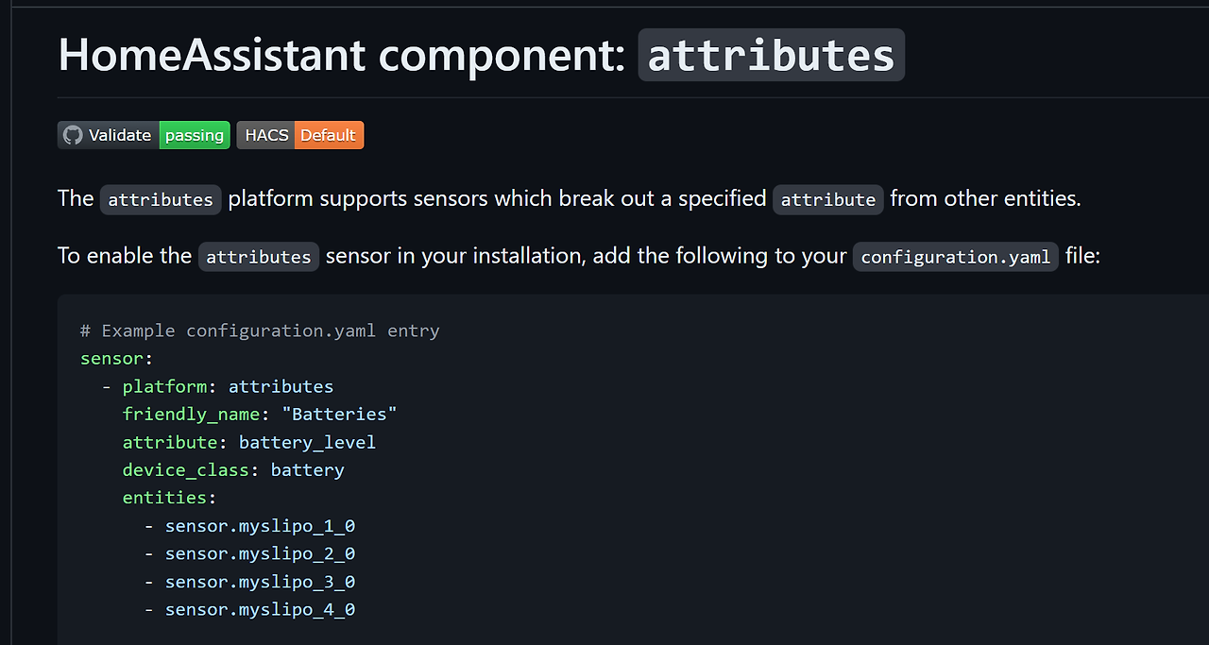
Task: Click the GitHub logo in Validate badge
Action: 73,135
